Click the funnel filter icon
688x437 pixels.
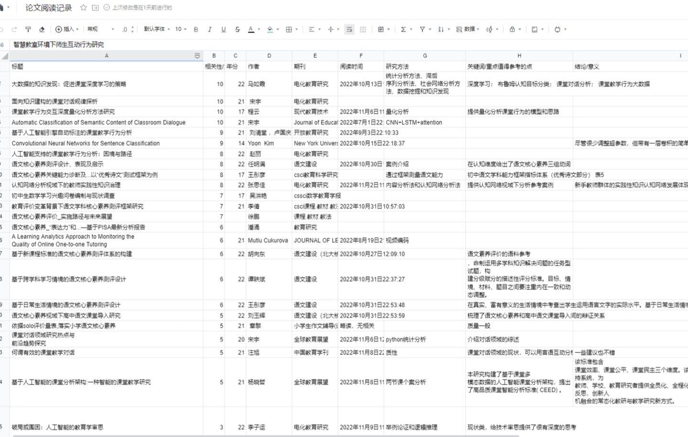pos(422,29)
